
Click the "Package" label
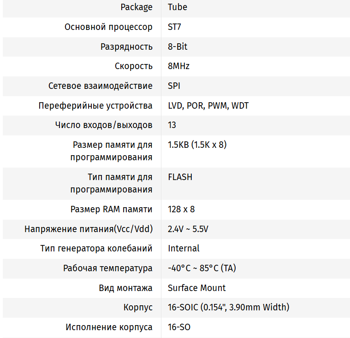[136, 7]
